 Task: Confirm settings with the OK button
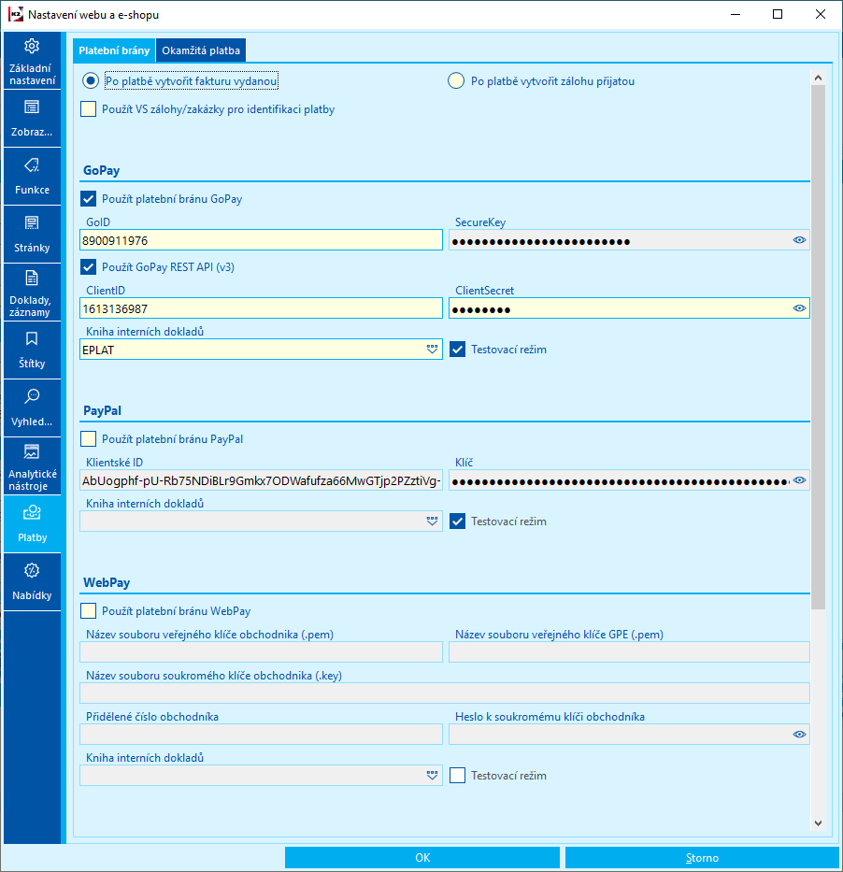coord(422,858)
